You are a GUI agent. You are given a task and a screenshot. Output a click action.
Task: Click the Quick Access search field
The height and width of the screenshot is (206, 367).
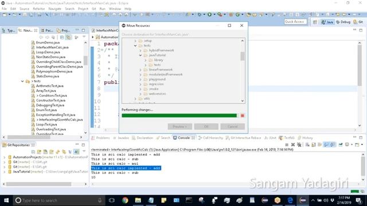pos(295,22)
